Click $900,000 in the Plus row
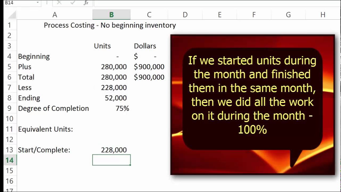 pyautogui.click(x=149, y=67)
